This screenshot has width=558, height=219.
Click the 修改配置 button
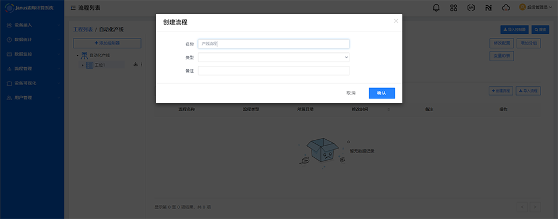[502, 44]
